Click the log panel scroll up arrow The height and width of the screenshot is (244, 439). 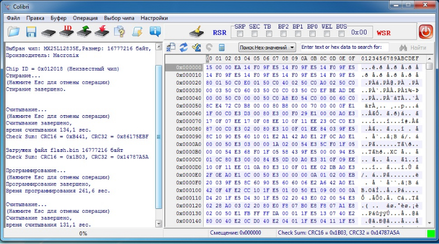(x=159, y=47)
